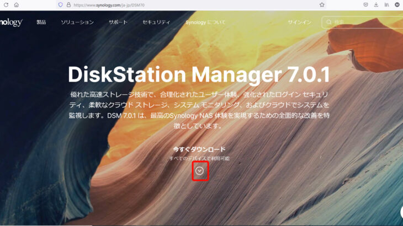Screen dimensions: 403x226
Task: Click the 今すぐダウンロード text
Action: click(199, 149)
